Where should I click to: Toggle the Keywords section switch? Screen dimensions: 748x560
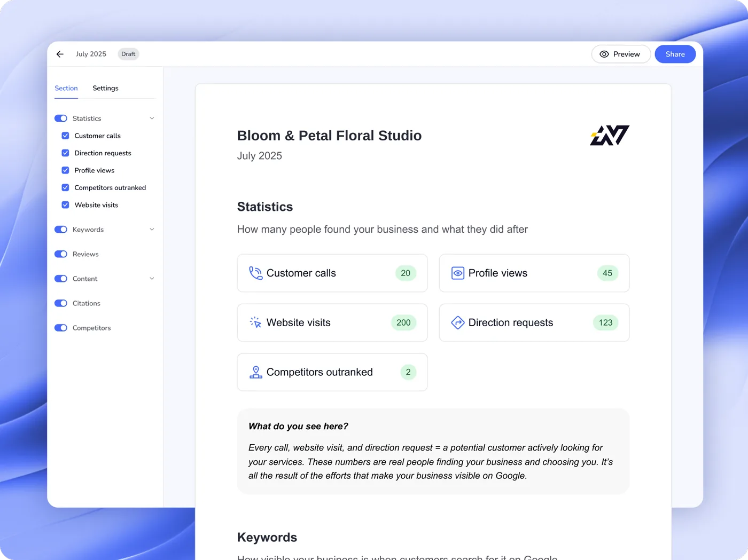pos(61,230)
